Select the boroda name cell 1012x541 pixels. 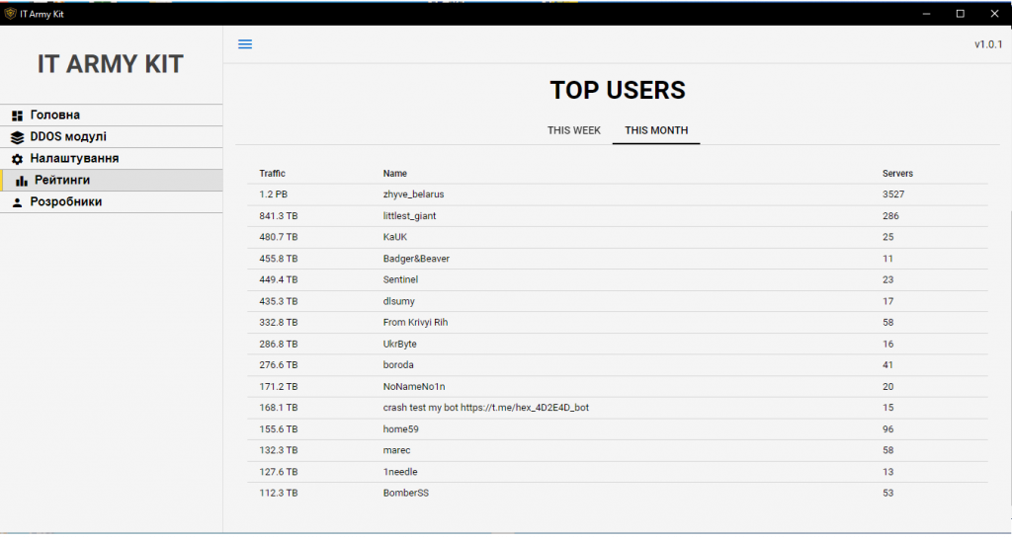click(398, 365)
